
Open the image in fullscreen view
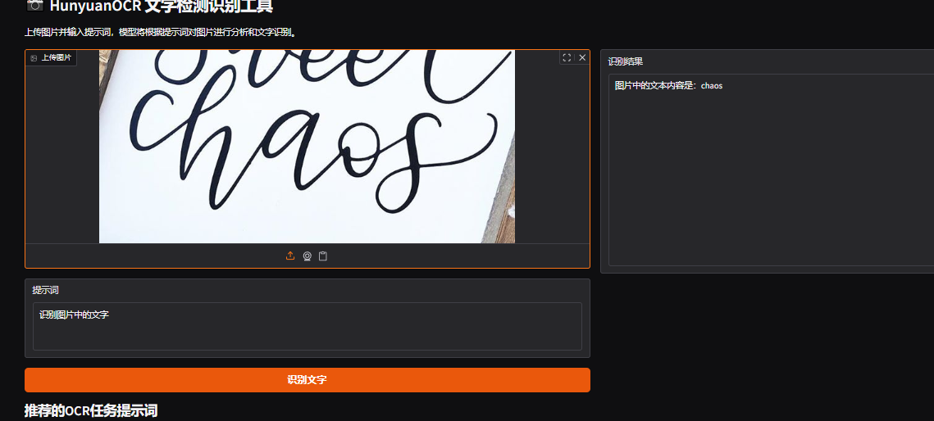point(567,58)
